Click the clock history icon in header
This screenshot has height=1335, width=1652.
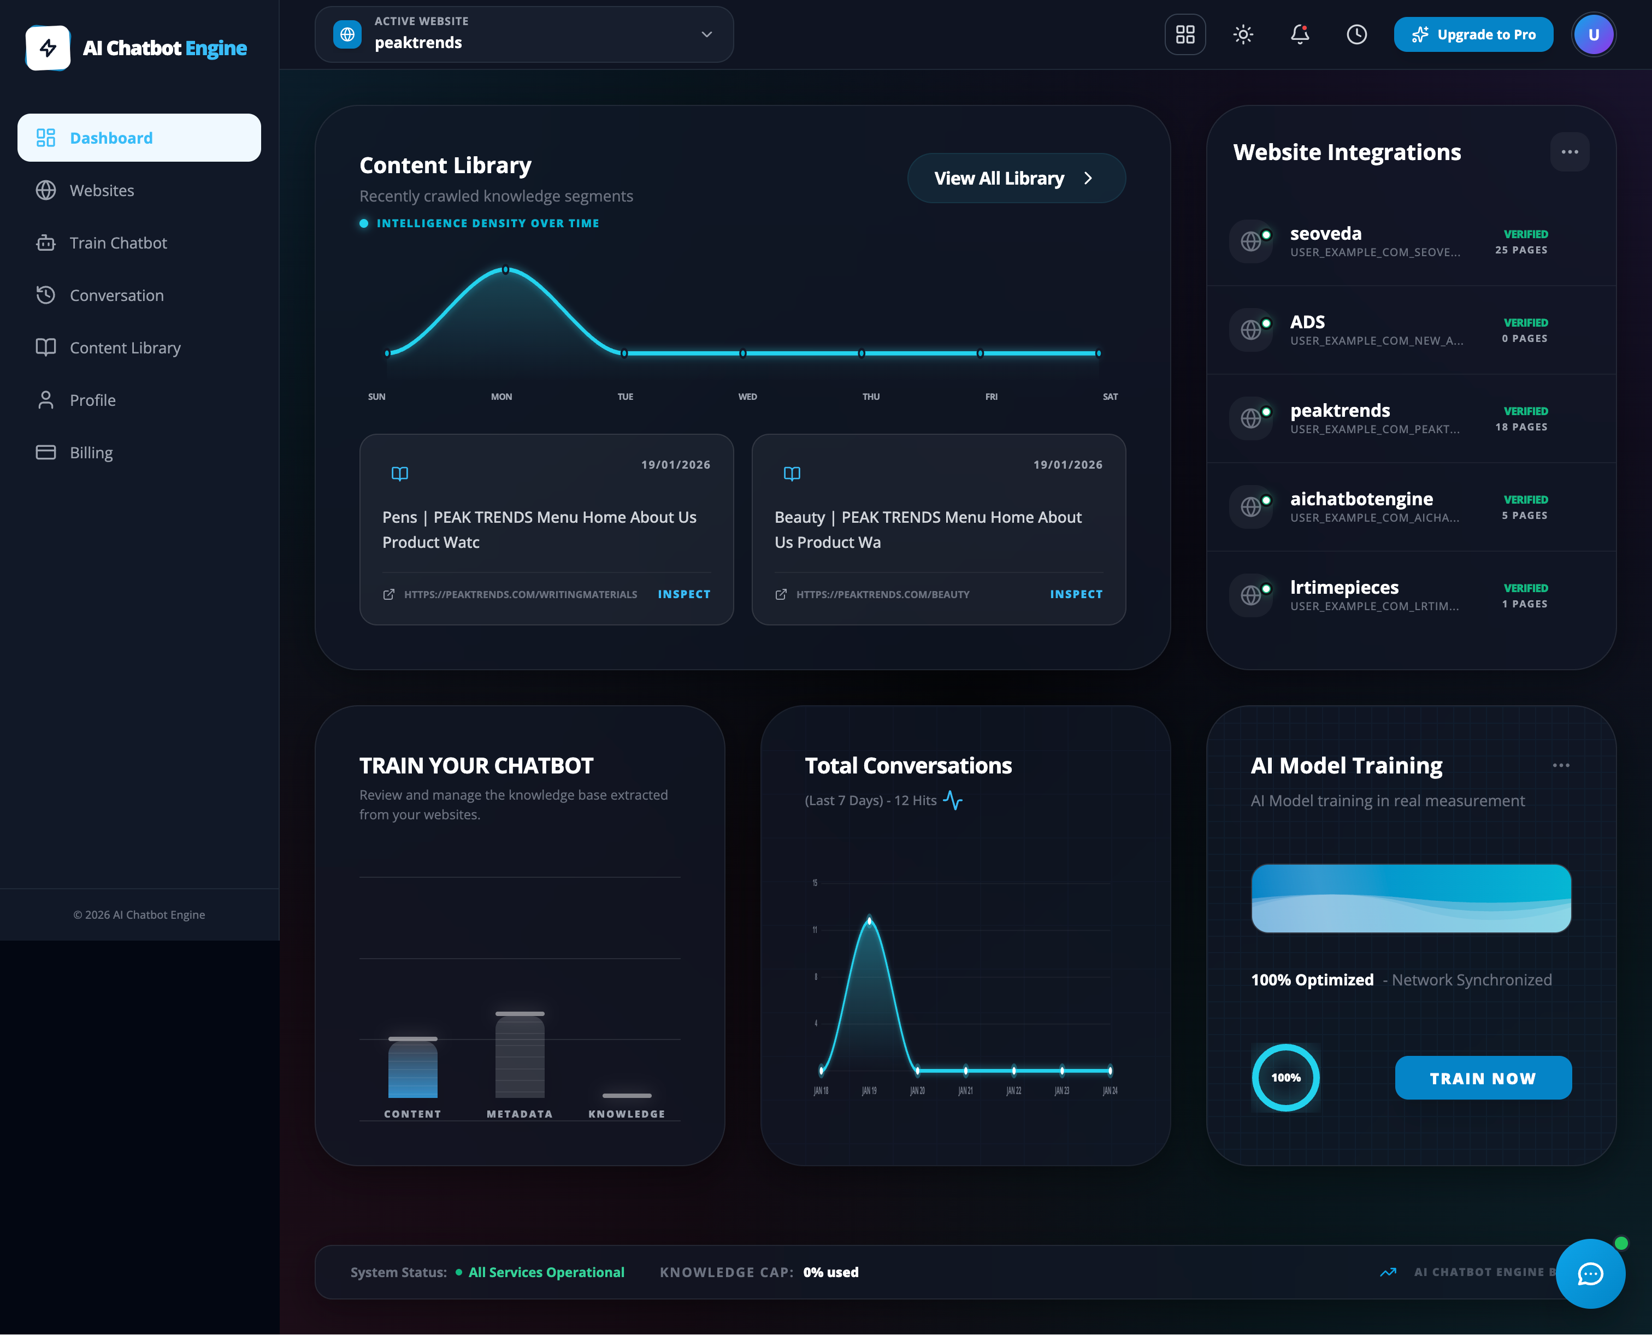1356,34
